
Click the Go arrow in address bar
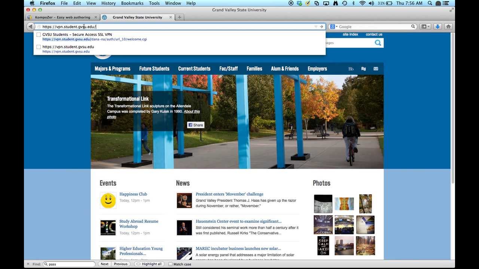321,27
